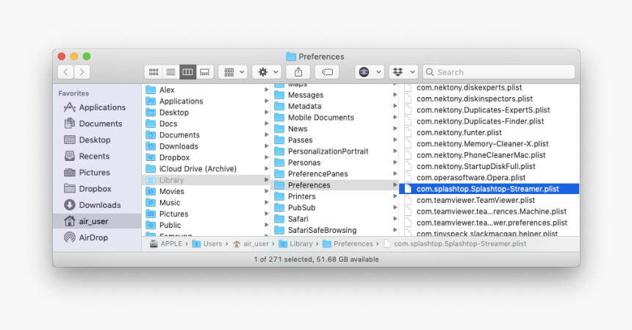Select the Preferences folder in second column
Viewport: 632px width, 330px height.
pos(335,185)
